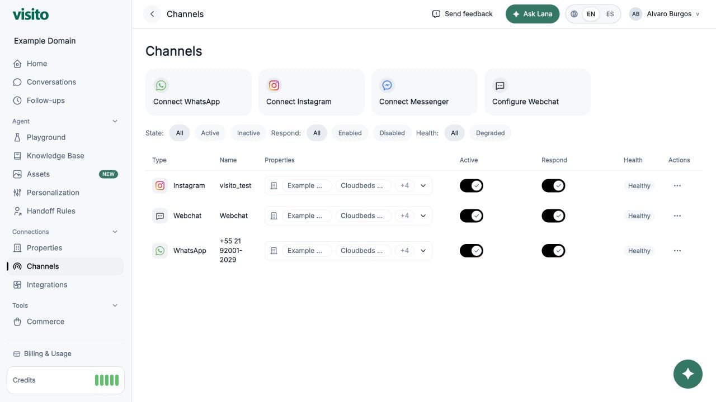716x402 pixels.
Task: Click the Knowledge Base book icon
Action: (17, 156)
